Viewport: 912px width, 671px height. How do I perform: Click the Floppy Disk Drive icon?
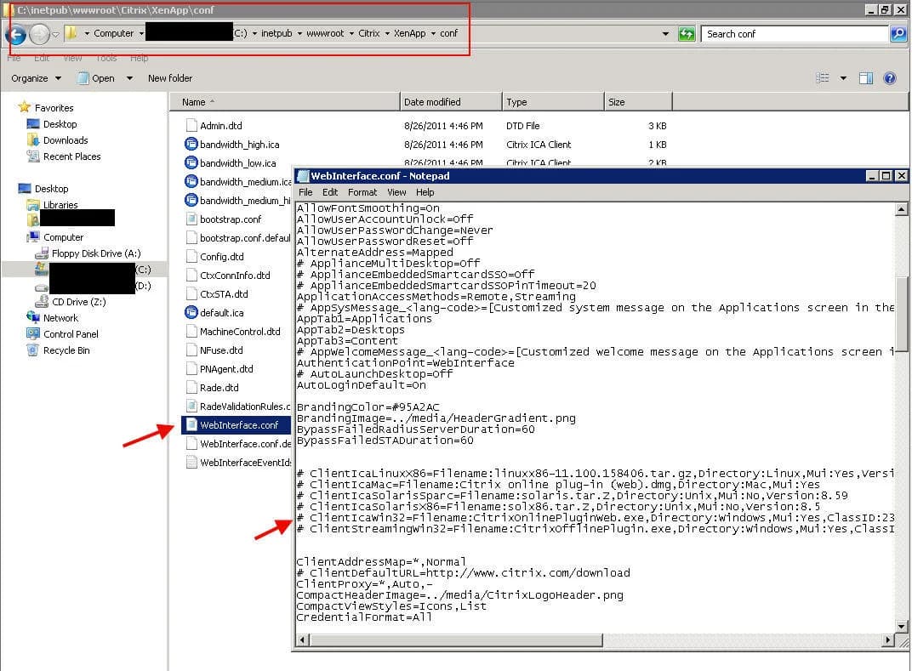[42, 253]
